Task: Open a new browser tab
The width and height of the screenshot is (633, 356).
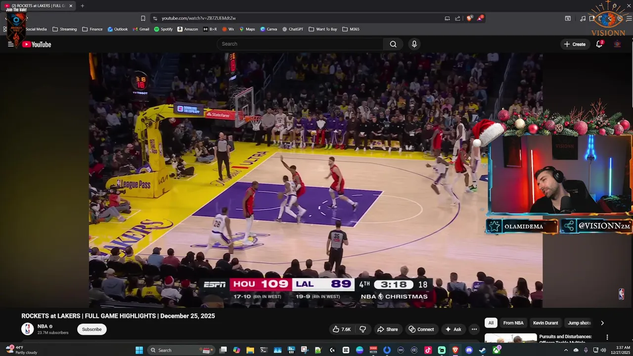Action: [x=82, y=6]
